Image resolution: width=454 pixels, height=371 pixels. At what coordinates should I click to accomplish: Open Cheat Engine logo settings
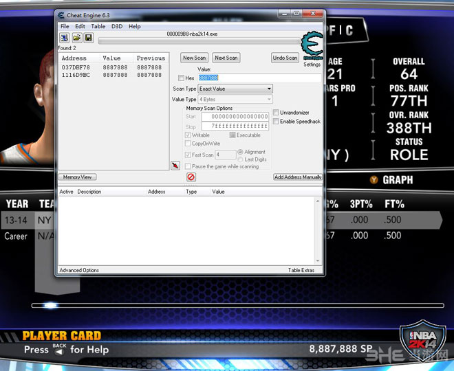point(312,45)
